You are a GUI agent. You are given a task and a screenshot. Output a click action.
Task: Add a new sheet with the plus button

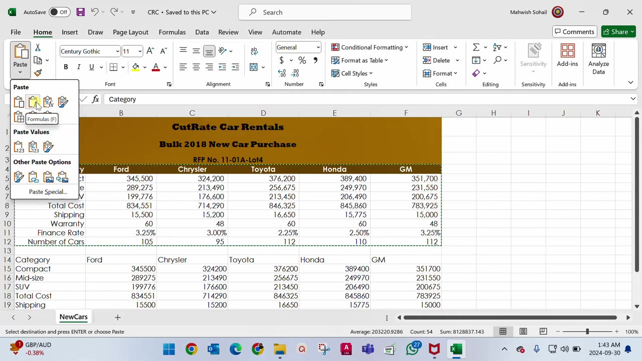(117, 317)
